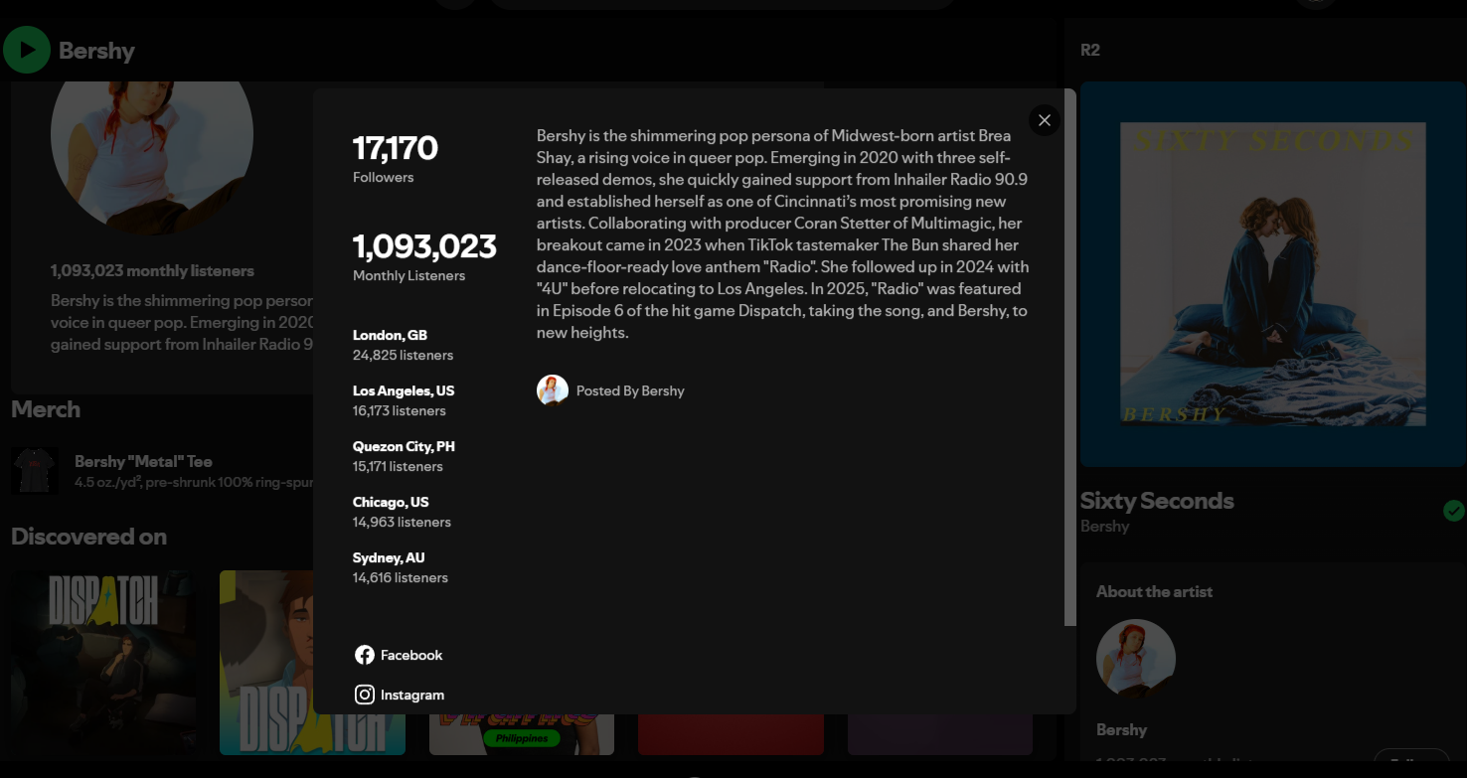Click the large 1,093,023 number in the dialog

tap(424, 245)
